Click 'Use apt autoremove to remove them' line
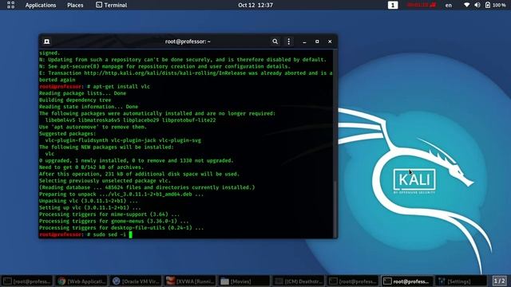The image size is (511, 287). point(93,127)
